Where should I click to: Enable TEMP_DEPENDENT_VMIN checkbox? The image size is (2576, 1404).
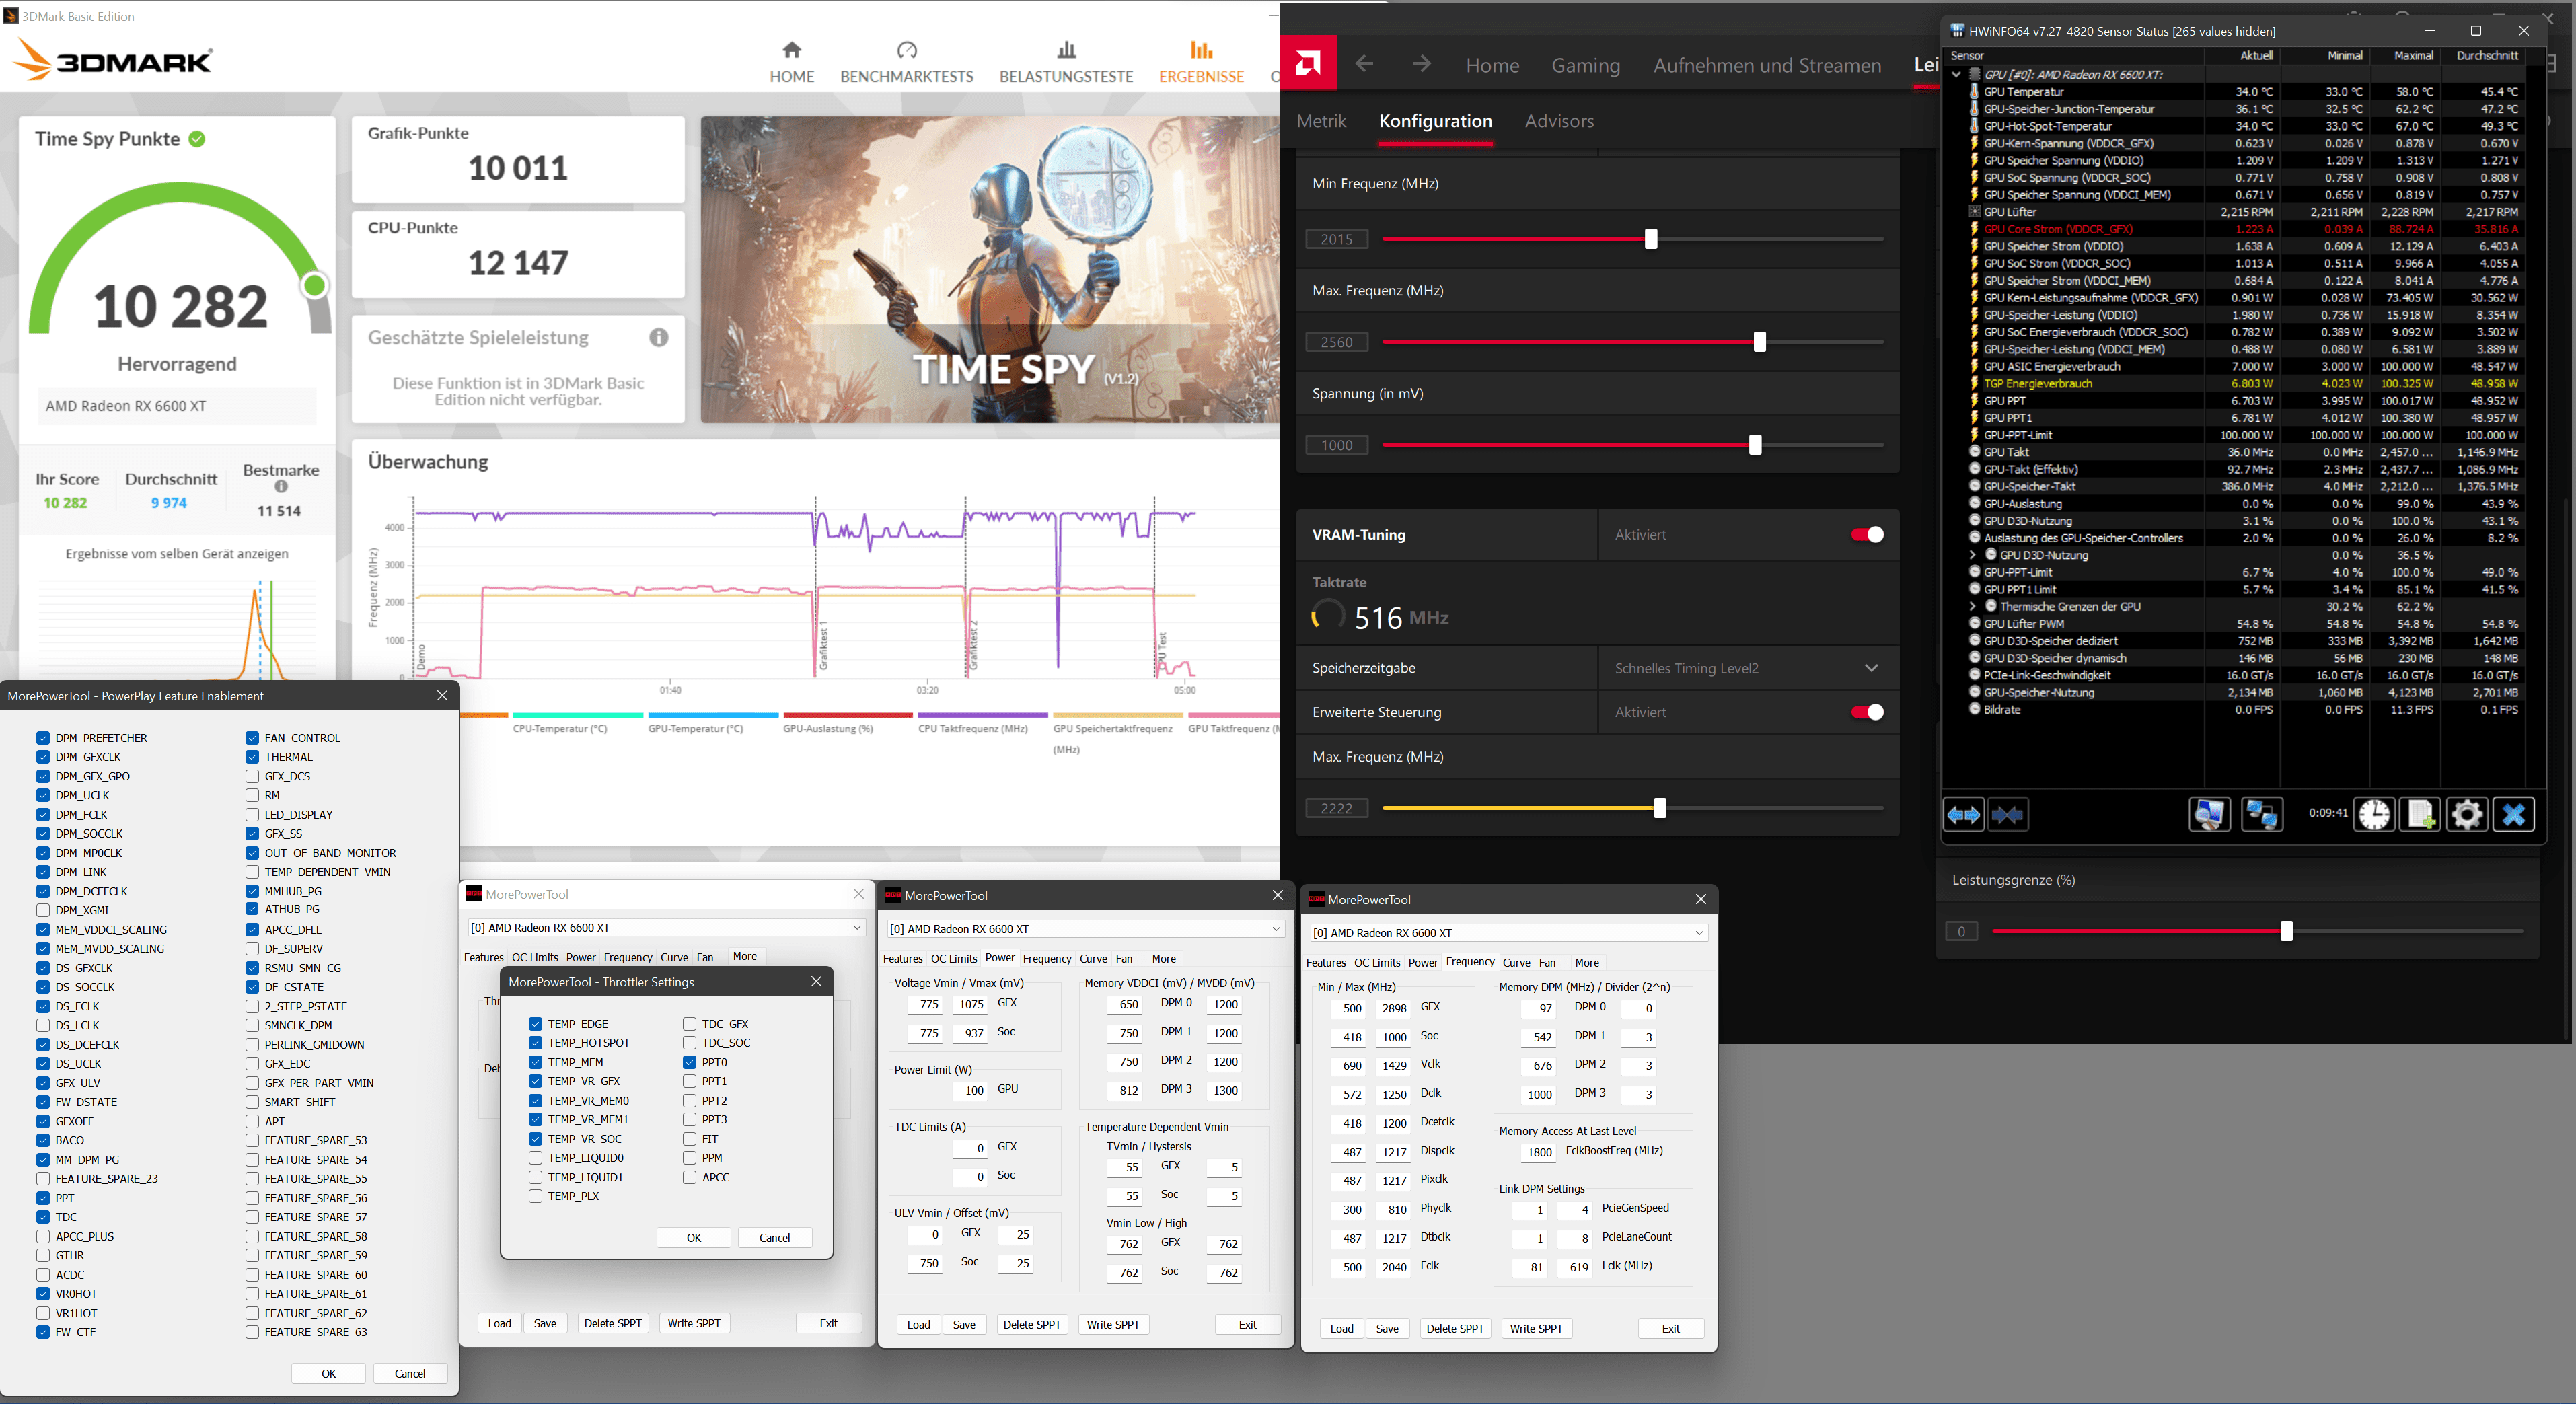[x=252, y=872]
